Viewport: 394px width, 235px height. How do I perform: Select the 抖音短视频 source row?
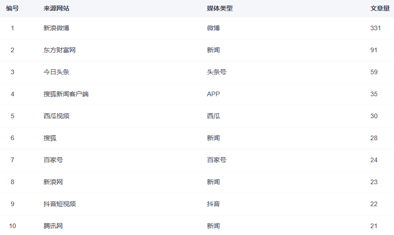point(60,204)
